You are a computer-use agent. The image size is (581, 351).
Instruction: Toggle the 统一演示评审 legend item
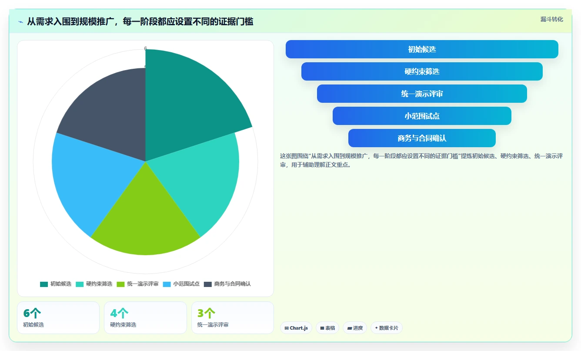click(137, 284)
